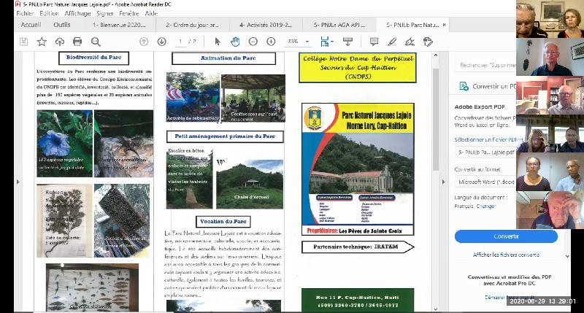
Task: Switch to 2- Ordre du jour tab
Action: (x=192, y=25)
